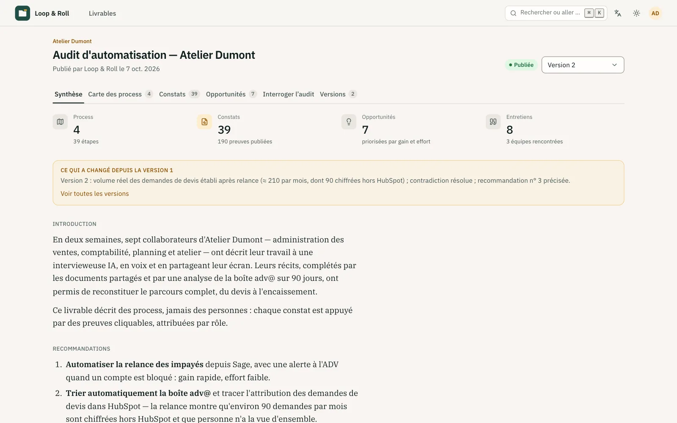Open the Version 2 dropdown
This screenshot has height=423, width=677.
pyautogui.click(x=583, y=65)
